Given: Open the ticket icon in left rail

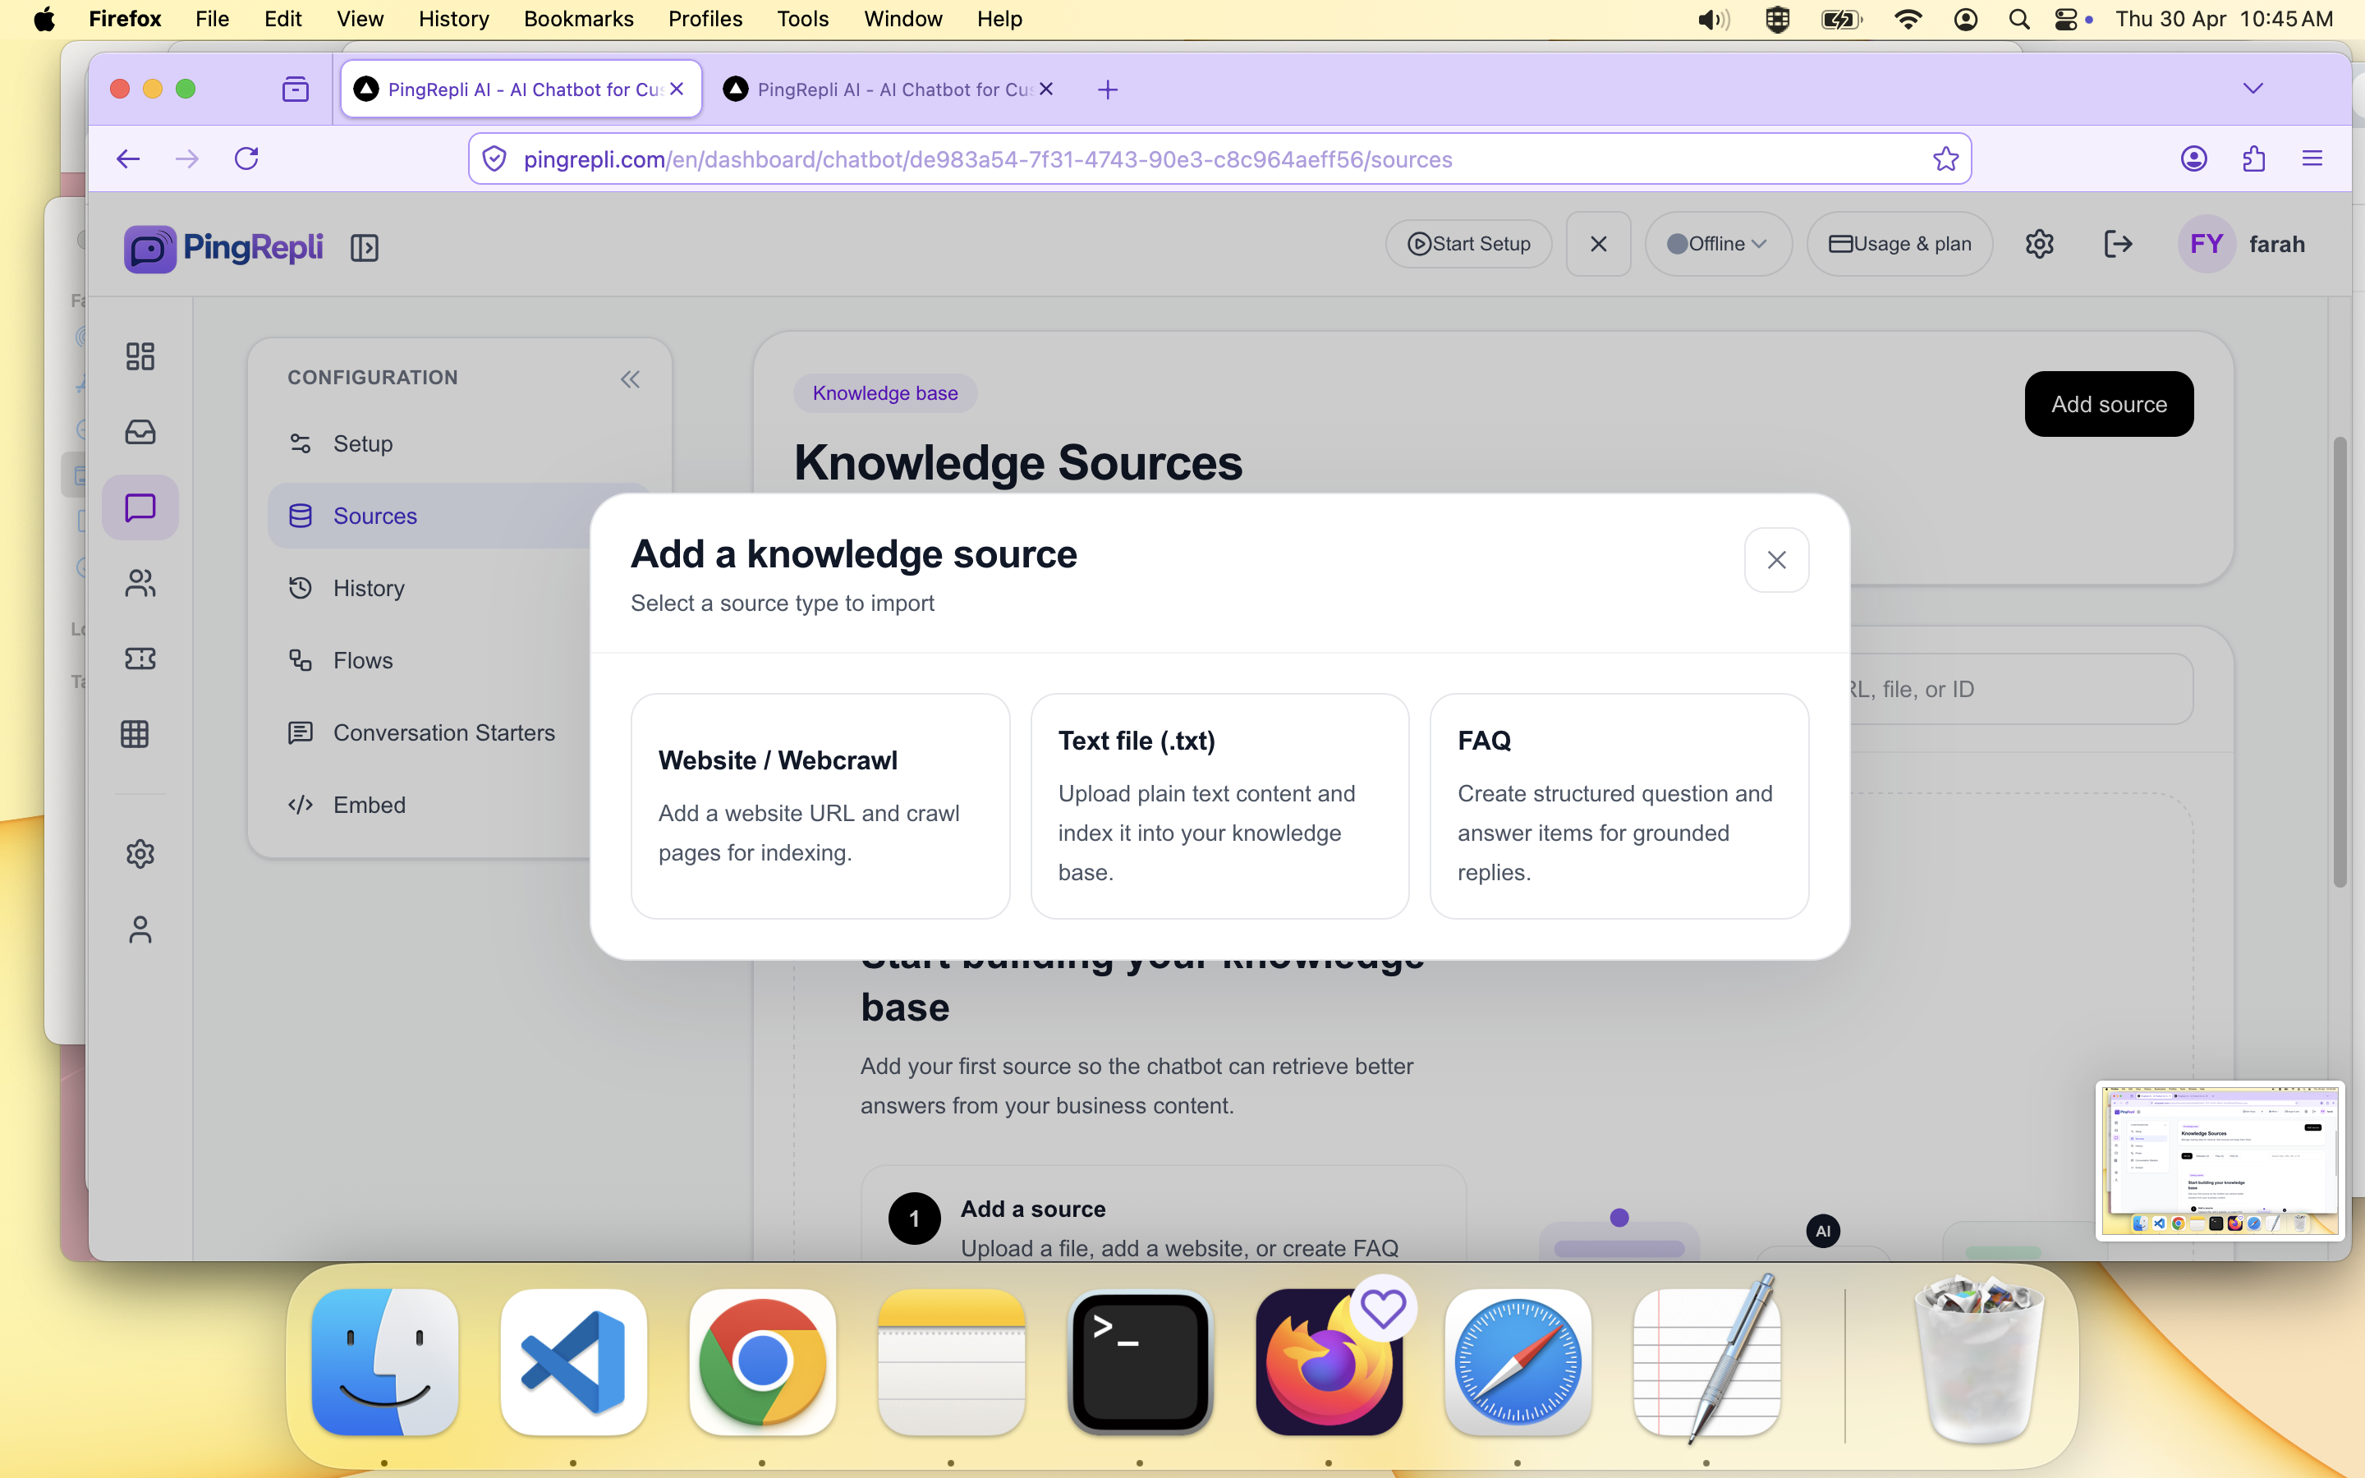Looking at the screenshot, I should 140,658.
